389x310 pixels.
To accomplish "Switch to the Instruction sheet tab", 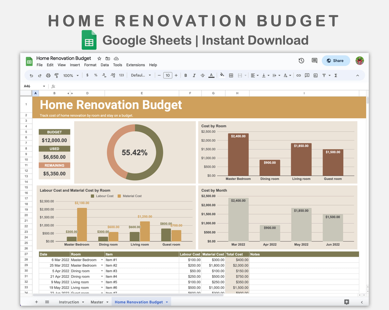I will coord(69,302).
